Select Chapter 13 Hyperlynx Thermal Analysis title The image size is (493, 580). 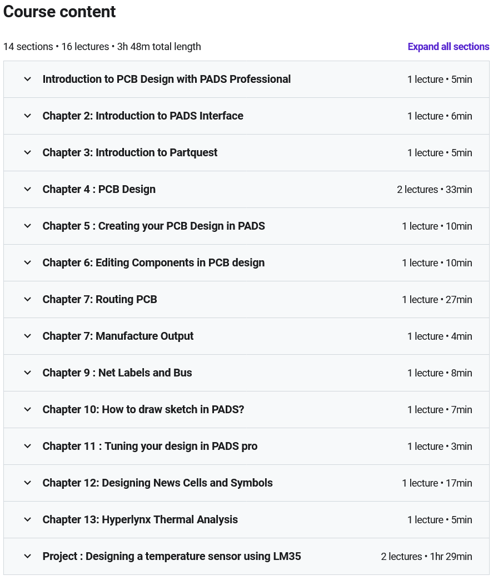click(140, 519)
